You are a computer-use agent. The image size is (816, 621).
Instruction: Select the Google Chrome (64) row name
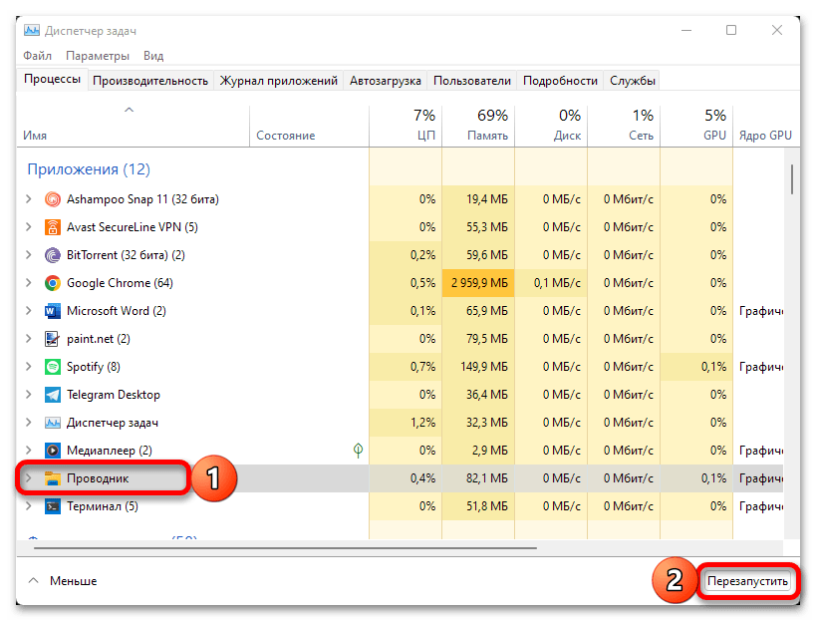click(x=120, y=283)
